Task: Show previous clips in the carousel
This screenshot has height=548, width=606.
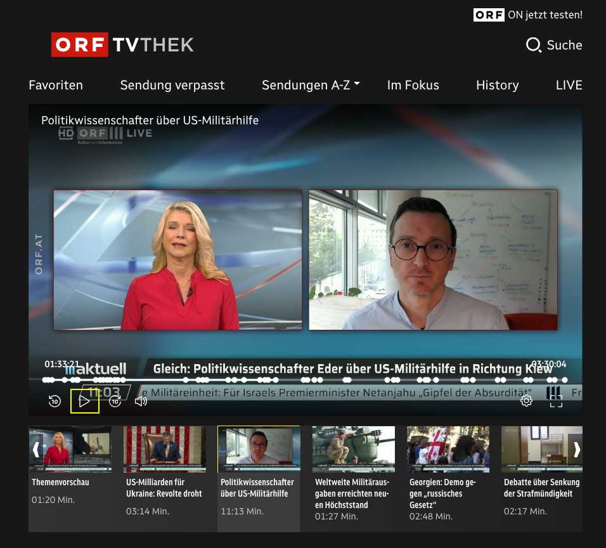Action: 36,450
